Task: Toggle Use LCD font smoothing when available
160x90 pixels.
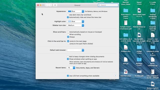Action: coord(68,76)
